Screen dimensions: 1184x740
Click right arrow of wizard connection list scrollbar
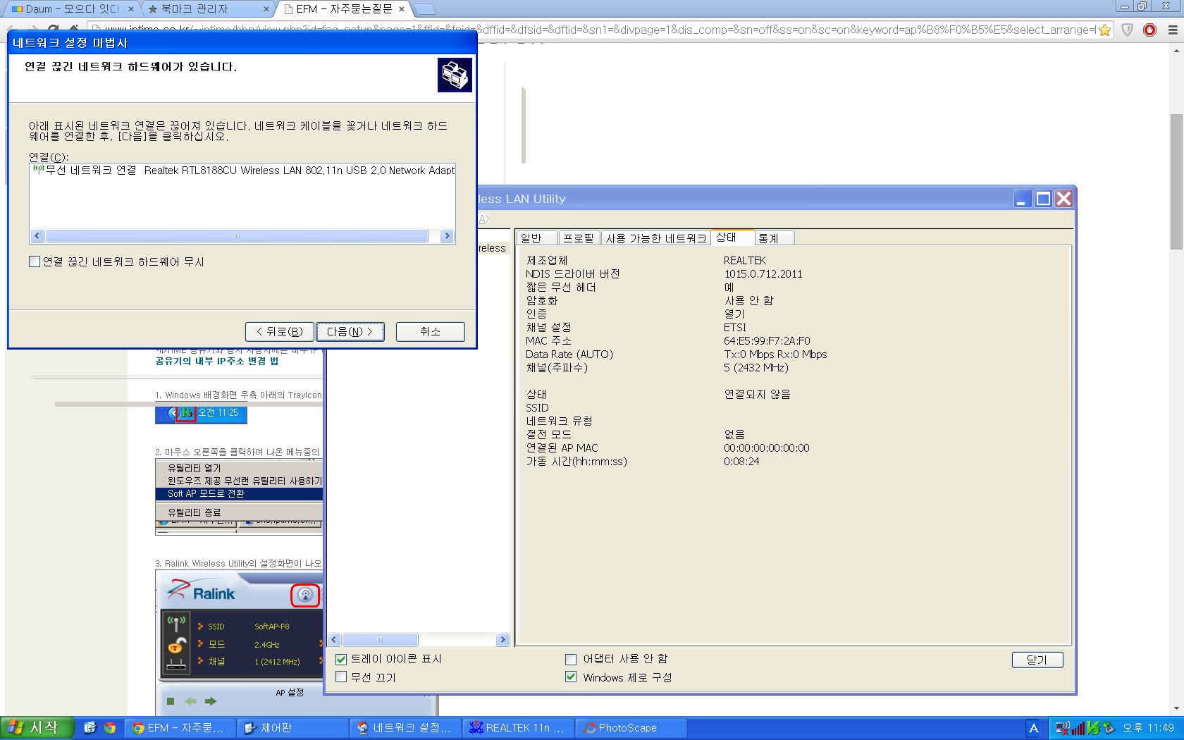tap(447, 236)
